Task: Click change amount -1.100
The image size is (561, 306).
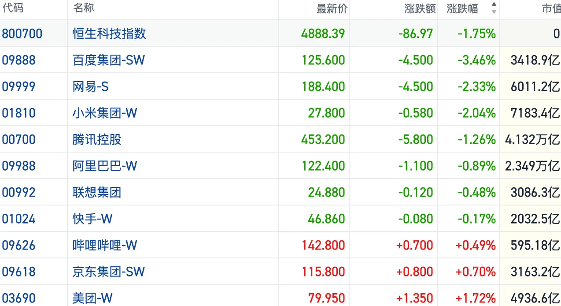Action: tap(416, 166)
